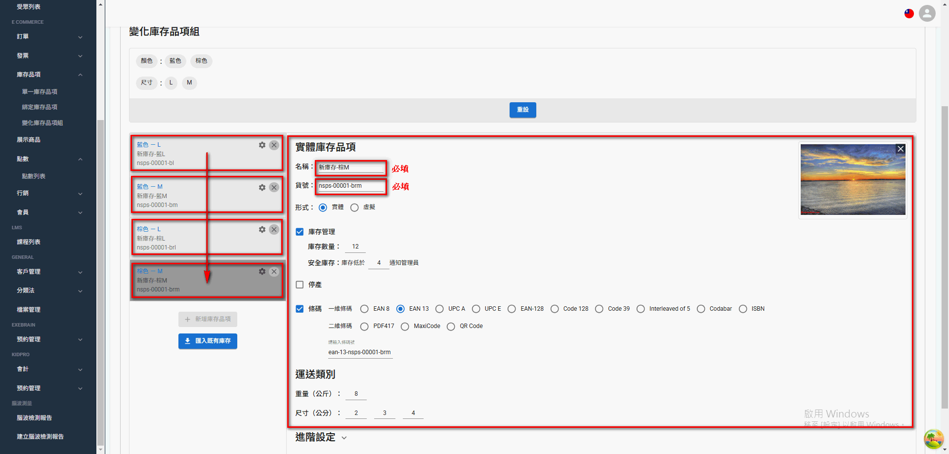Expand the 會計 sidebar menu
Viewport: 949px width, 454px height.
point(48,369)
